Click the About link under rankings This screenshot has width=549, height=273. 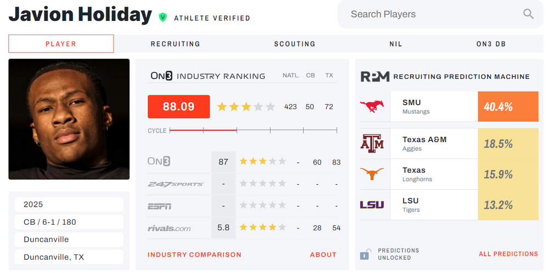pyautogui.click(x=323, y=254)
